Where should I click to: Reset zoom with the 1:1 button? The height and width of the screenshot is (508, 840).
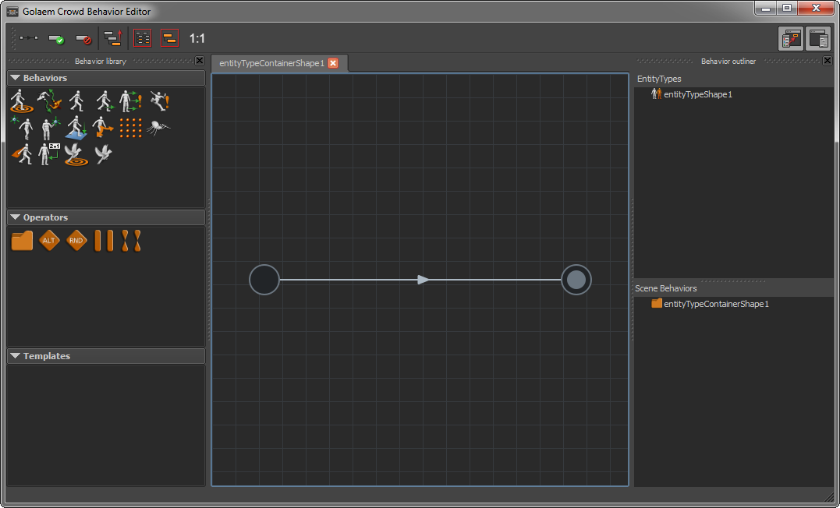pos(197,38)
